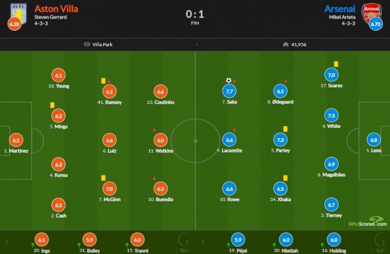This screenshot has height=254, width=390.
Task: Click the goal ball icon above Saka
Action: 229,81
